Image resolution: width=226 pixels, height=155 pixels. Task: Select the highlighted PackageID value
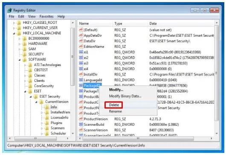93,85
